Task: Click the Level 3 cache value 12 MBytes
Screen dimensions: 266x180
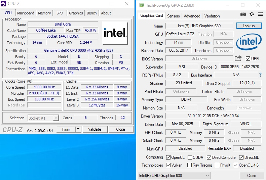Action: (x=97, y=105)
